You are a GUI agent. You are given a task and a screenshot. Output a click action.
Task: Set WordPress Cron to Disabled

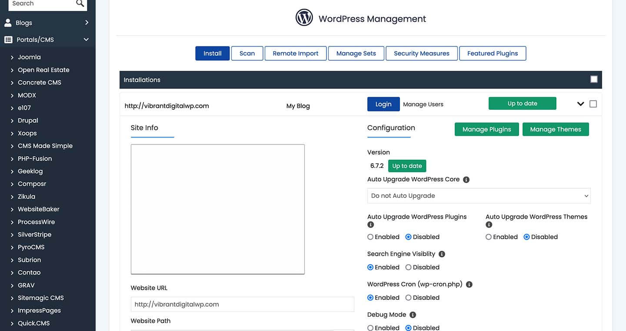(408, 298)
